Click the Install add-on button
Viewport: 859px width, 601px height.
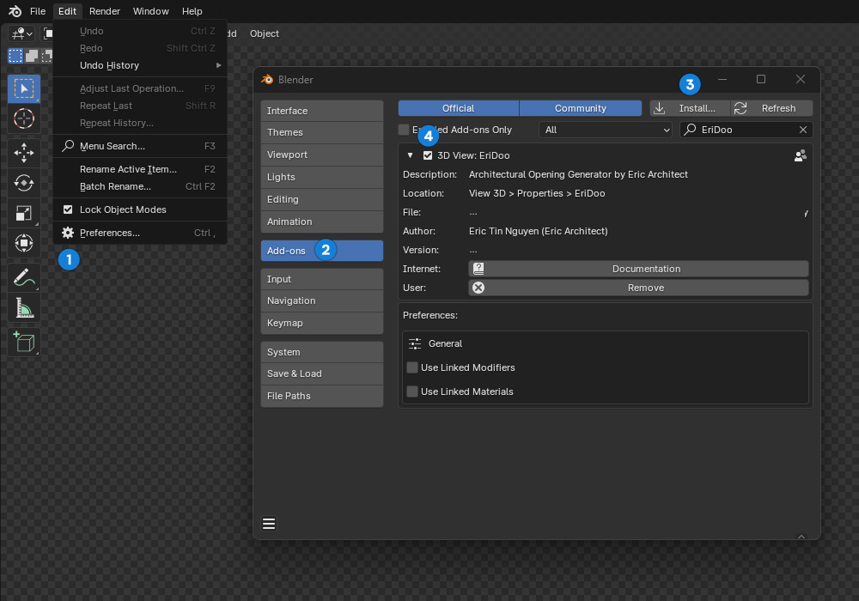[690, 108]
